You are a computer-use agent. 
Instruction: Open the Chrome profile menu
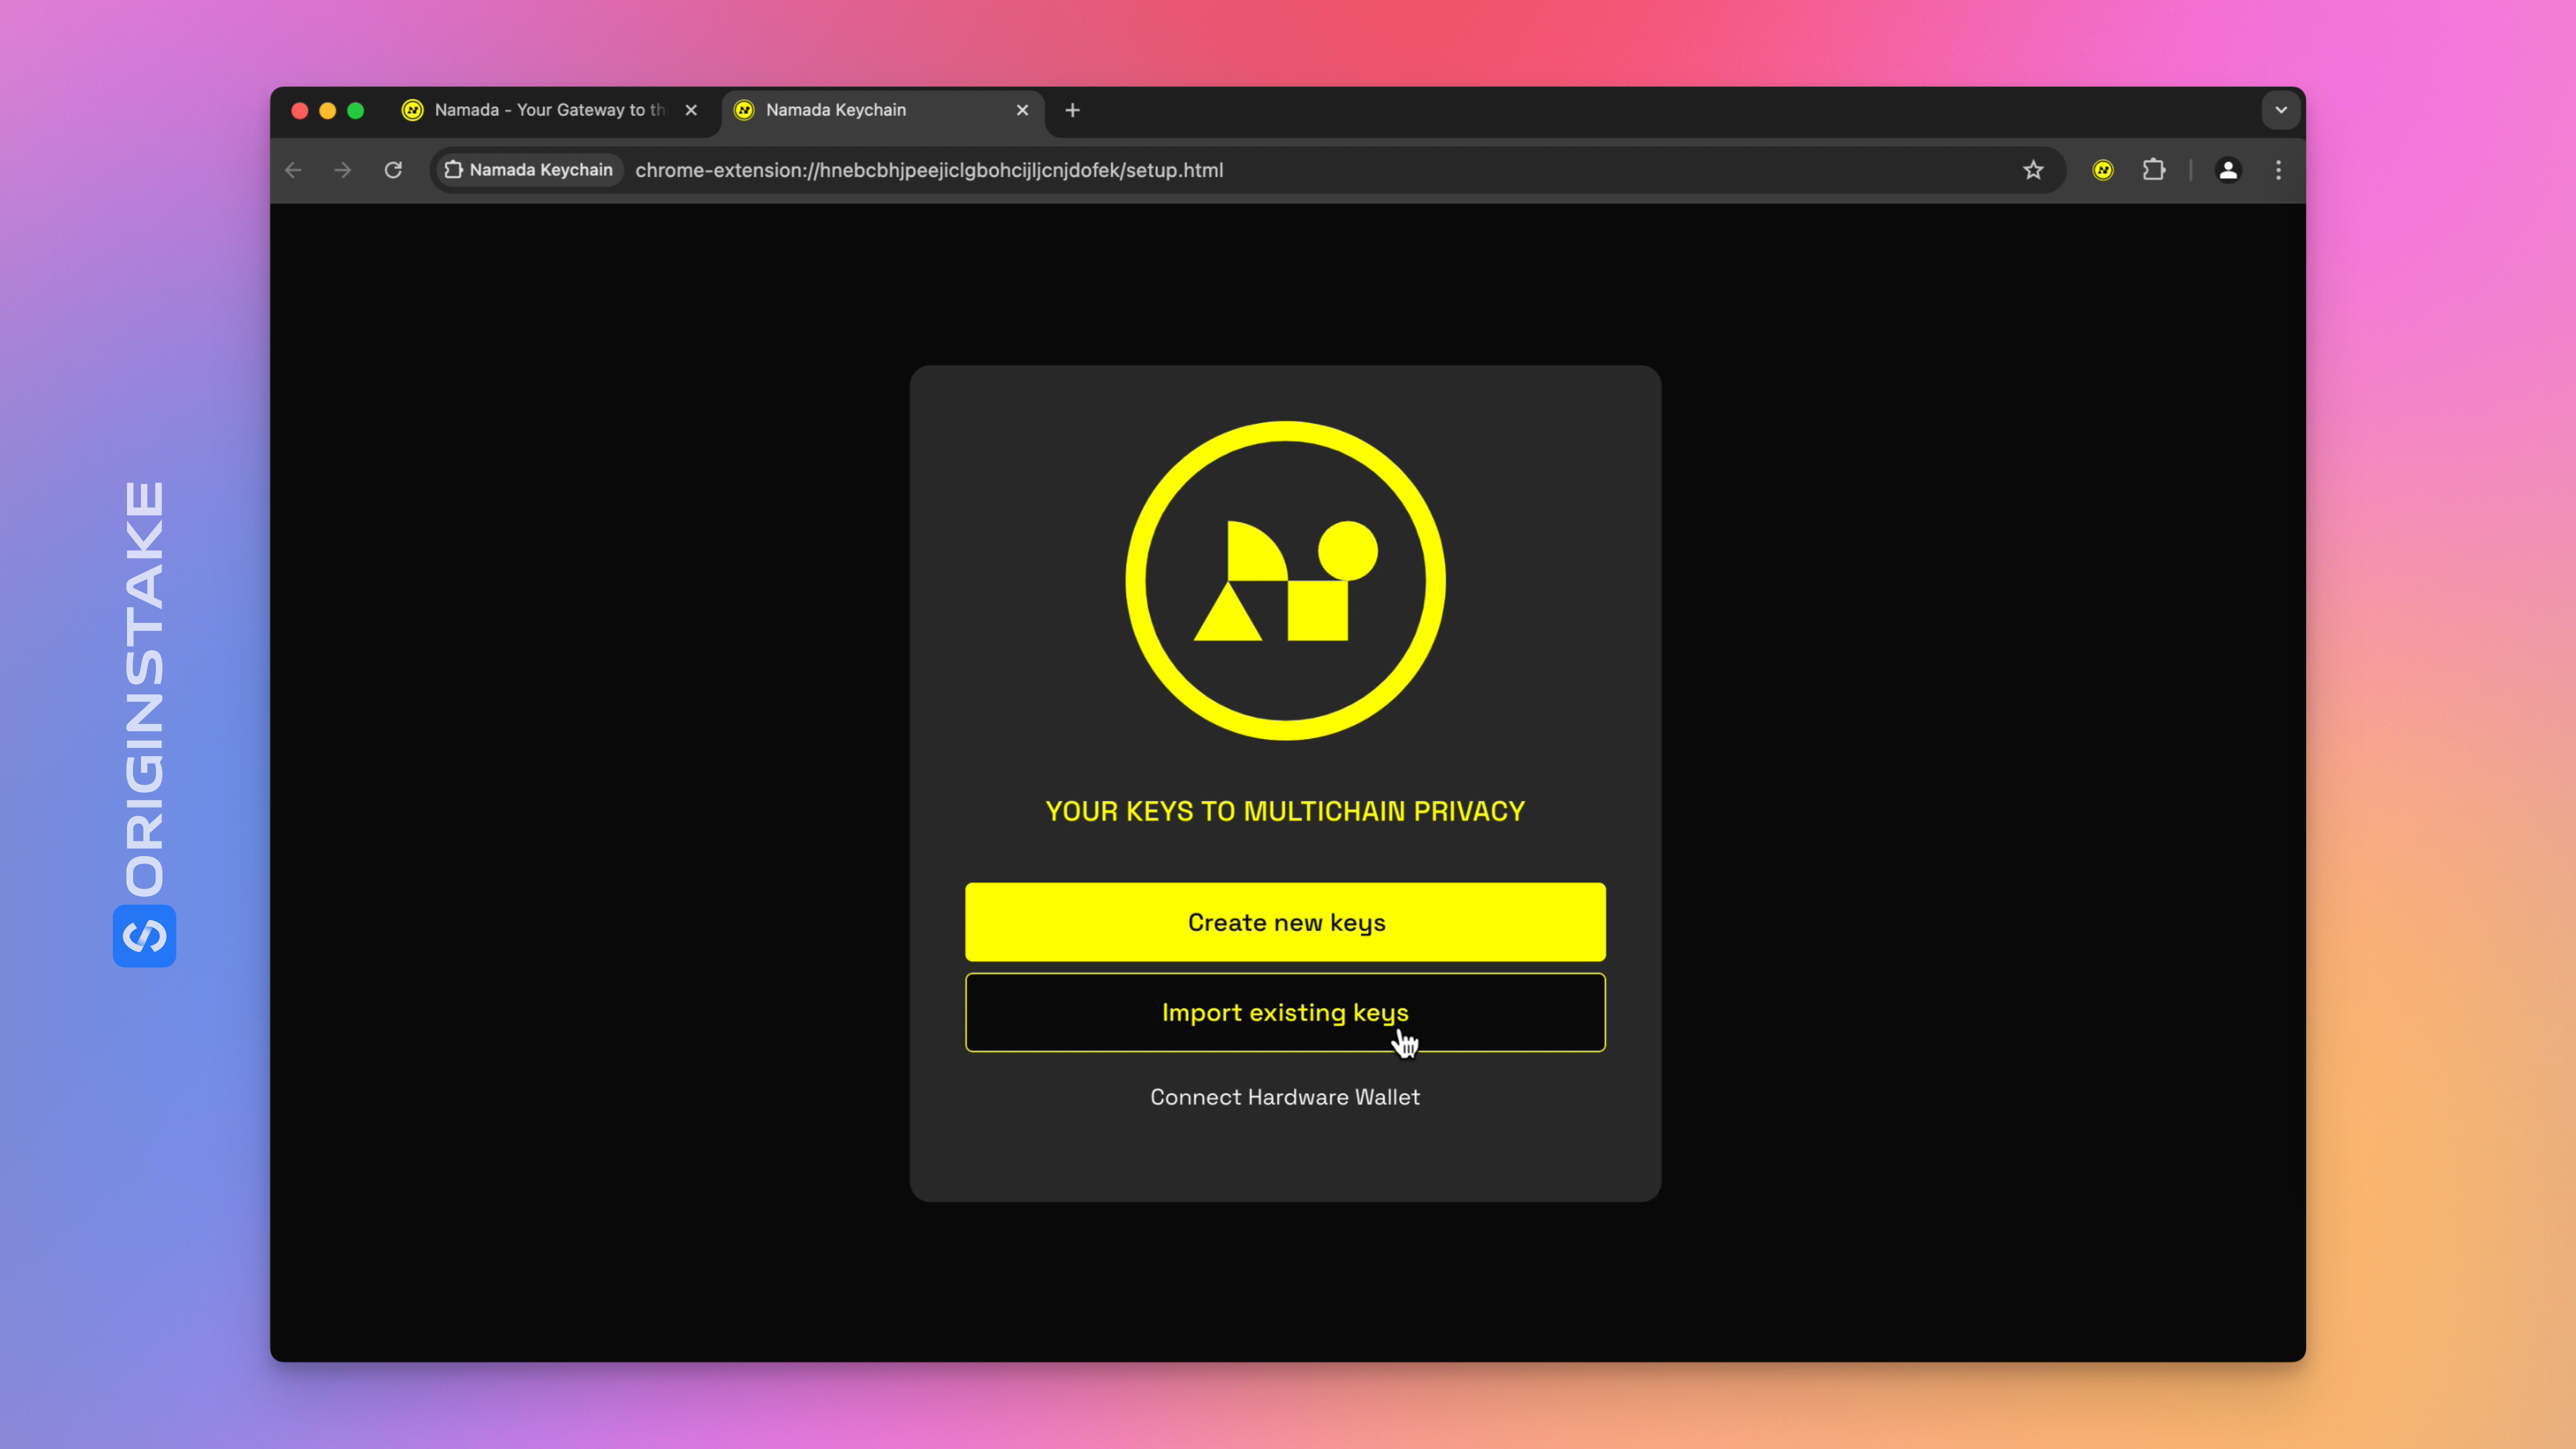pyautogui.click(x=2228, y=170)
